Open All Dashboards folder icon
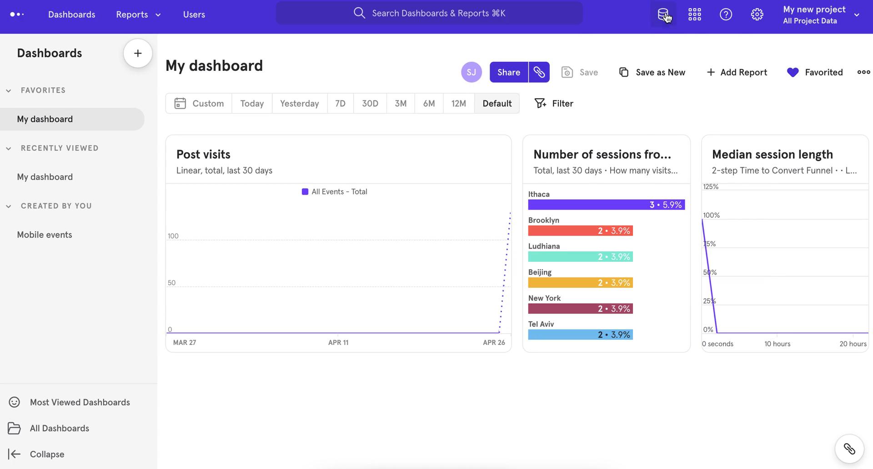873x469 pixels. pos(14,428)
